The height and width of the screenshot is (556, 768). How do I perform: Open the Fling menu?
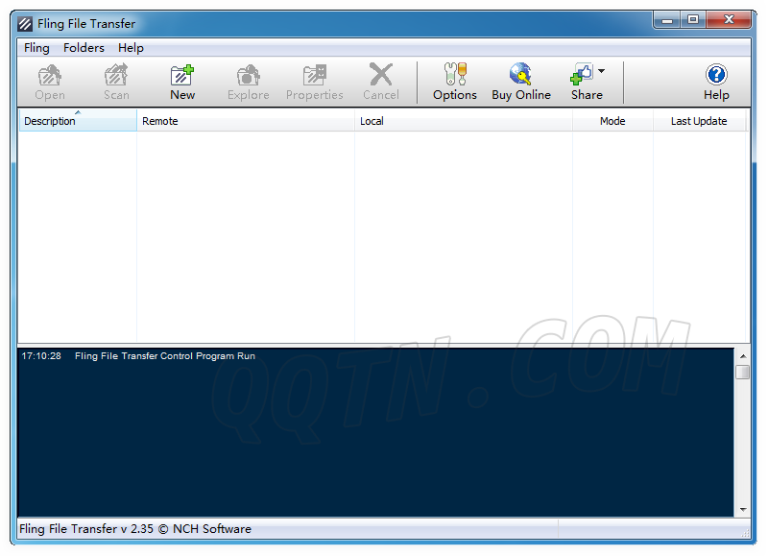point(36,48)
